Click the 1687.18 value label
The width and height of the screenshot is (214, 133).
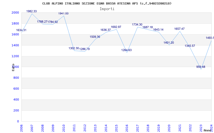(148, 27)
